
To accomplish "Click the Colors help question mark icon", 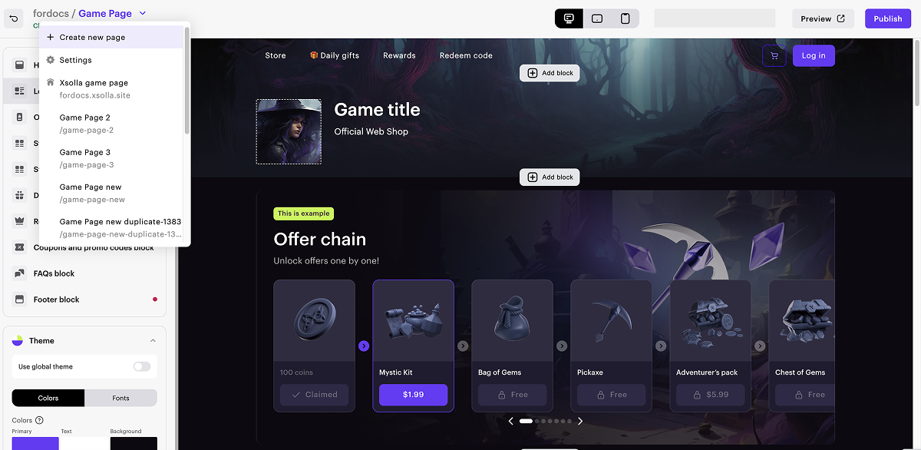I will 39,420.
